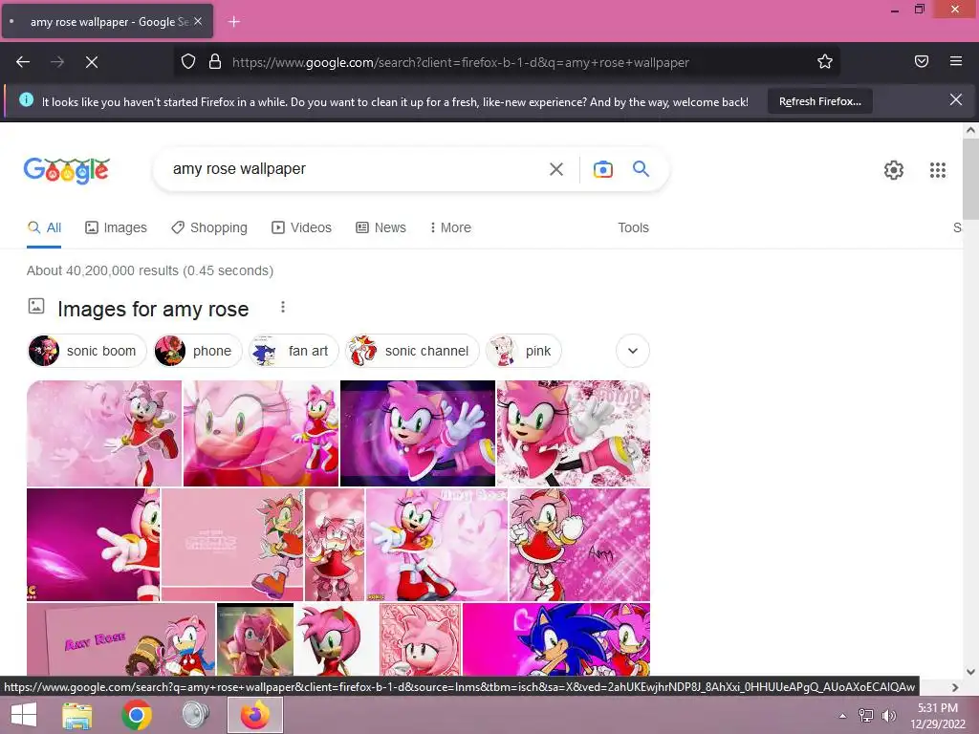Click the scrollbar up arrow
The image size is (979, 734).
(970, 130)
